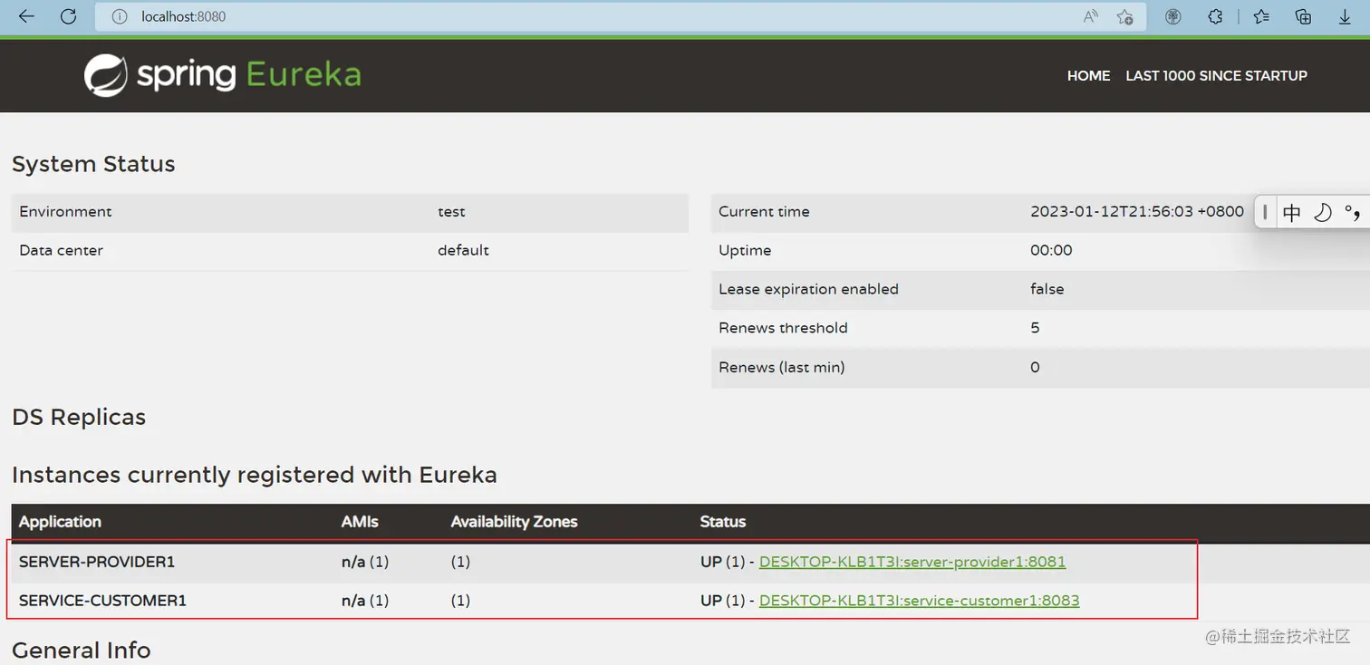
Task: Open LAST 1000 SINCE STARTUP page
Action: pyautogui.click(x=1216, y=76)
